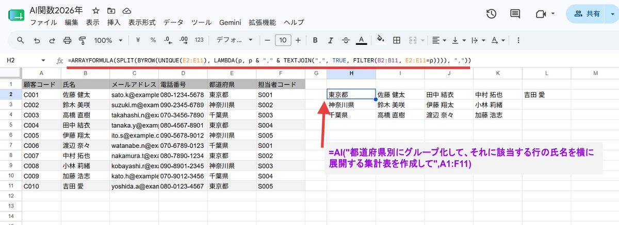Open the データ menu
Screen dimensions: 619x225
click(173, 23)
